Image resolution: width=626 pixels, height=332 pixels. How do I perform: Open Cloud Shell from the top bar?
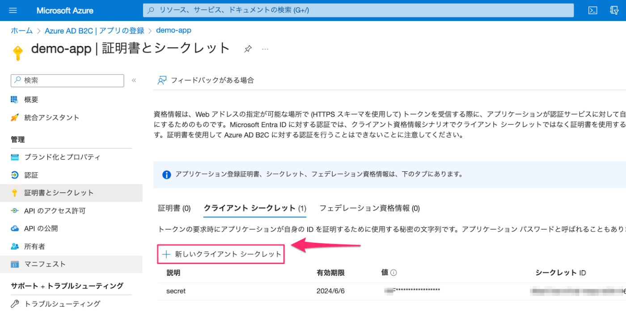click(593, 10)
